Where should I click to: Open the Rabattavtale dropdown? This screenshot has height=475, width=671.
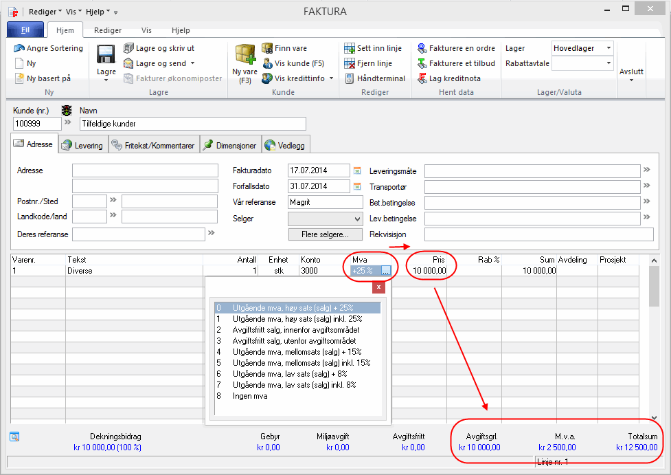609,63
